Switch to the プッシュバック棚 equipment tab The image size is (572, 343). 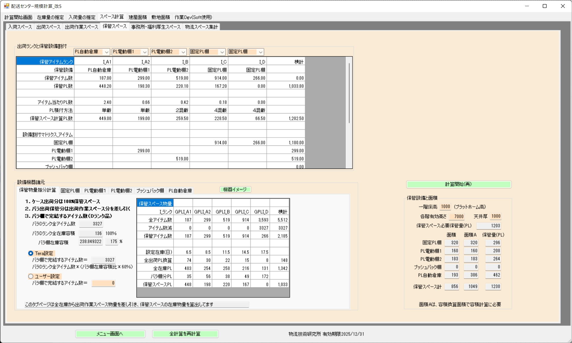point(150,191)
